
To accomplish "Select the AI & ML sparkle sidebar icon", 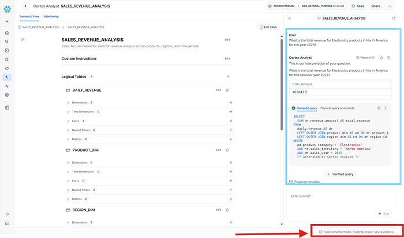I will point(7,77).
